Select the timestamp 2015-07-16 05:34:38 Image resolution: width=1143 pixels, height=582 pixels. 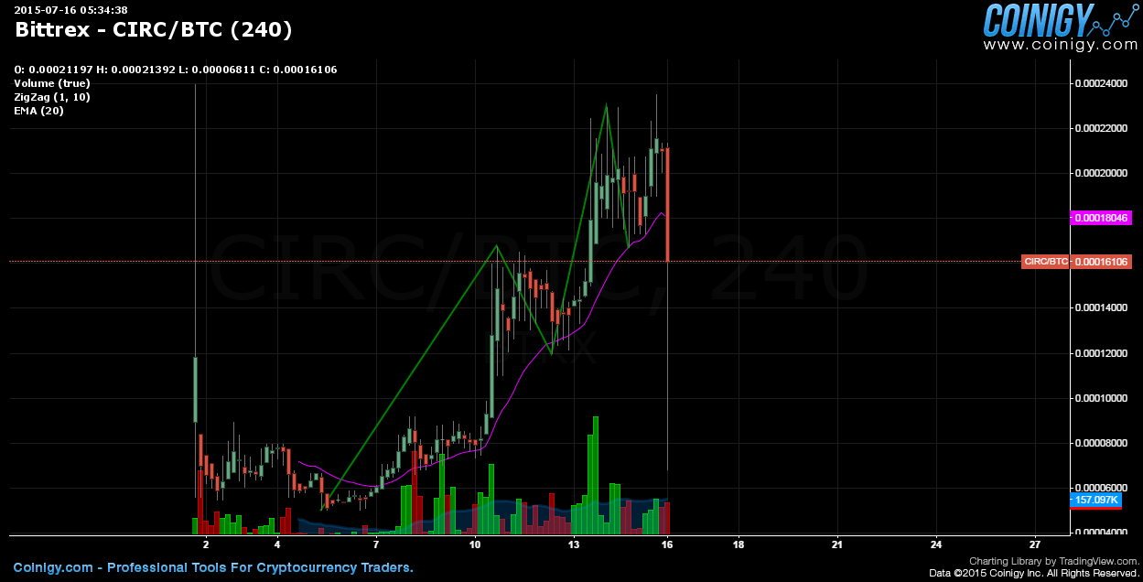70,10
